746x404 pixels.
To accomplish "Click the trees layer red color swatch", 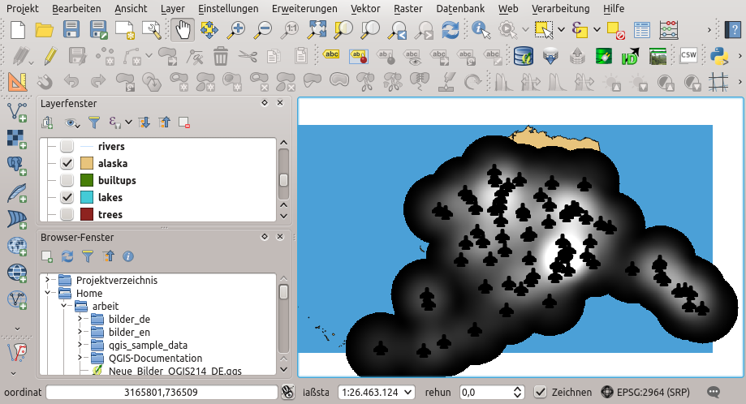I will point(87,215).
